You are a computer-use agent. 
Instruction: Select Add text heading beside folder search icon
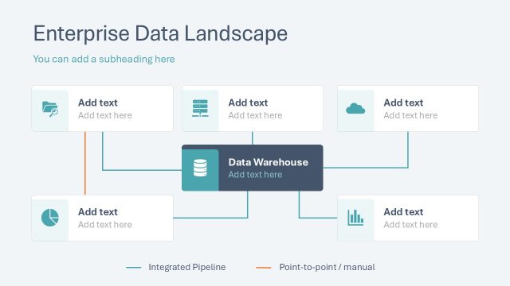tap(98, 102)
